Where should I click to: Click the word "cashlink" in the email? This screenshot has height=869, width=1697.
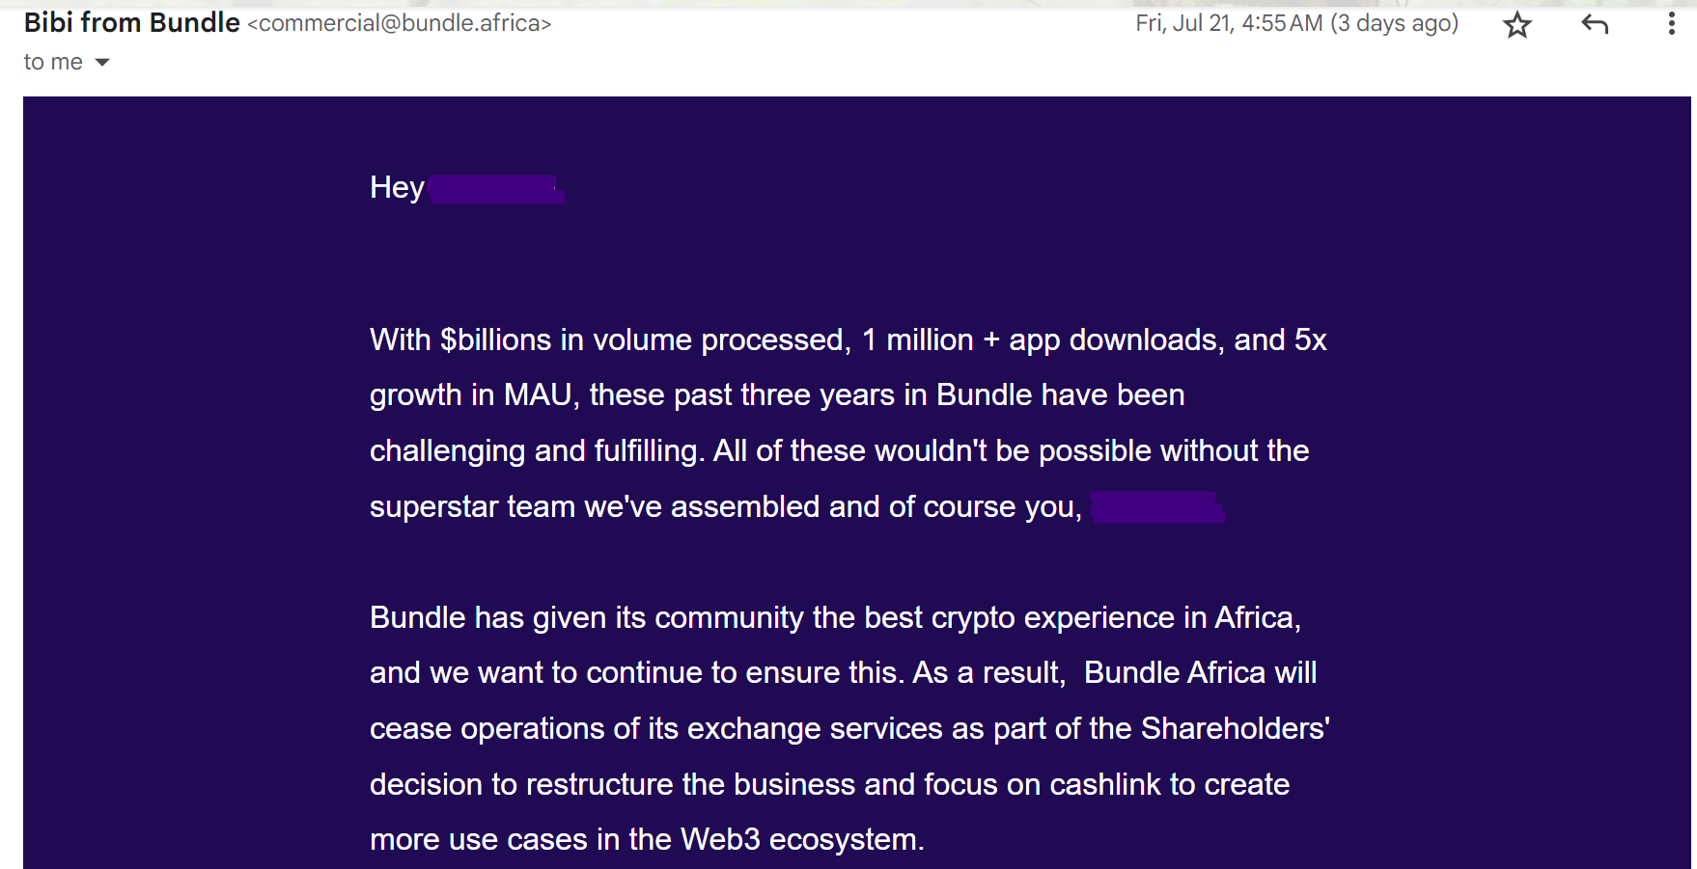coord(1105,784)
